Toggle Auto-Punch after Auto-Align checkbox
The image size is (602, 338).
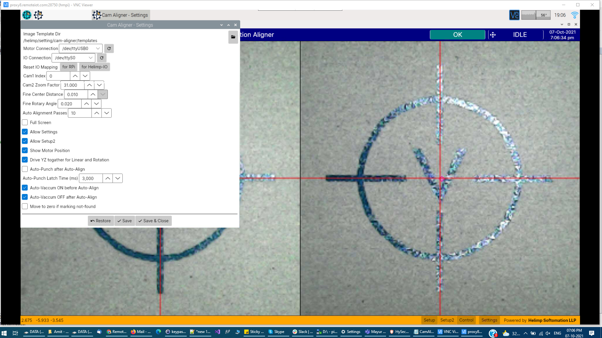pos(25,169)
